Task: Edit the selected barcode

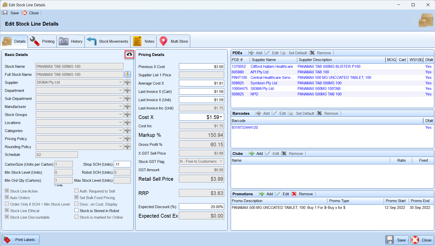Action: click(x=279, y=113)
